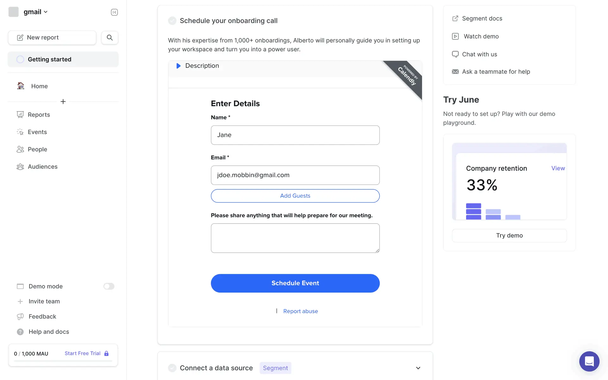The height and width of the screenshot is (380, 608).
Task: Open the intercom chat bubble
Action: point(589,361)
